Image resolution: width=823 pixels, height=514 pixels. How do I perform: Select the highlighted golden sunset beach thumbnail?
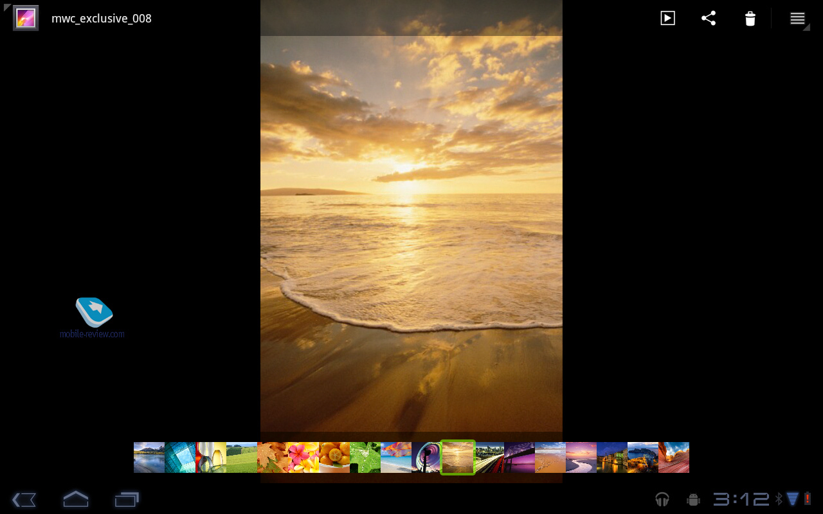point(458,457)
